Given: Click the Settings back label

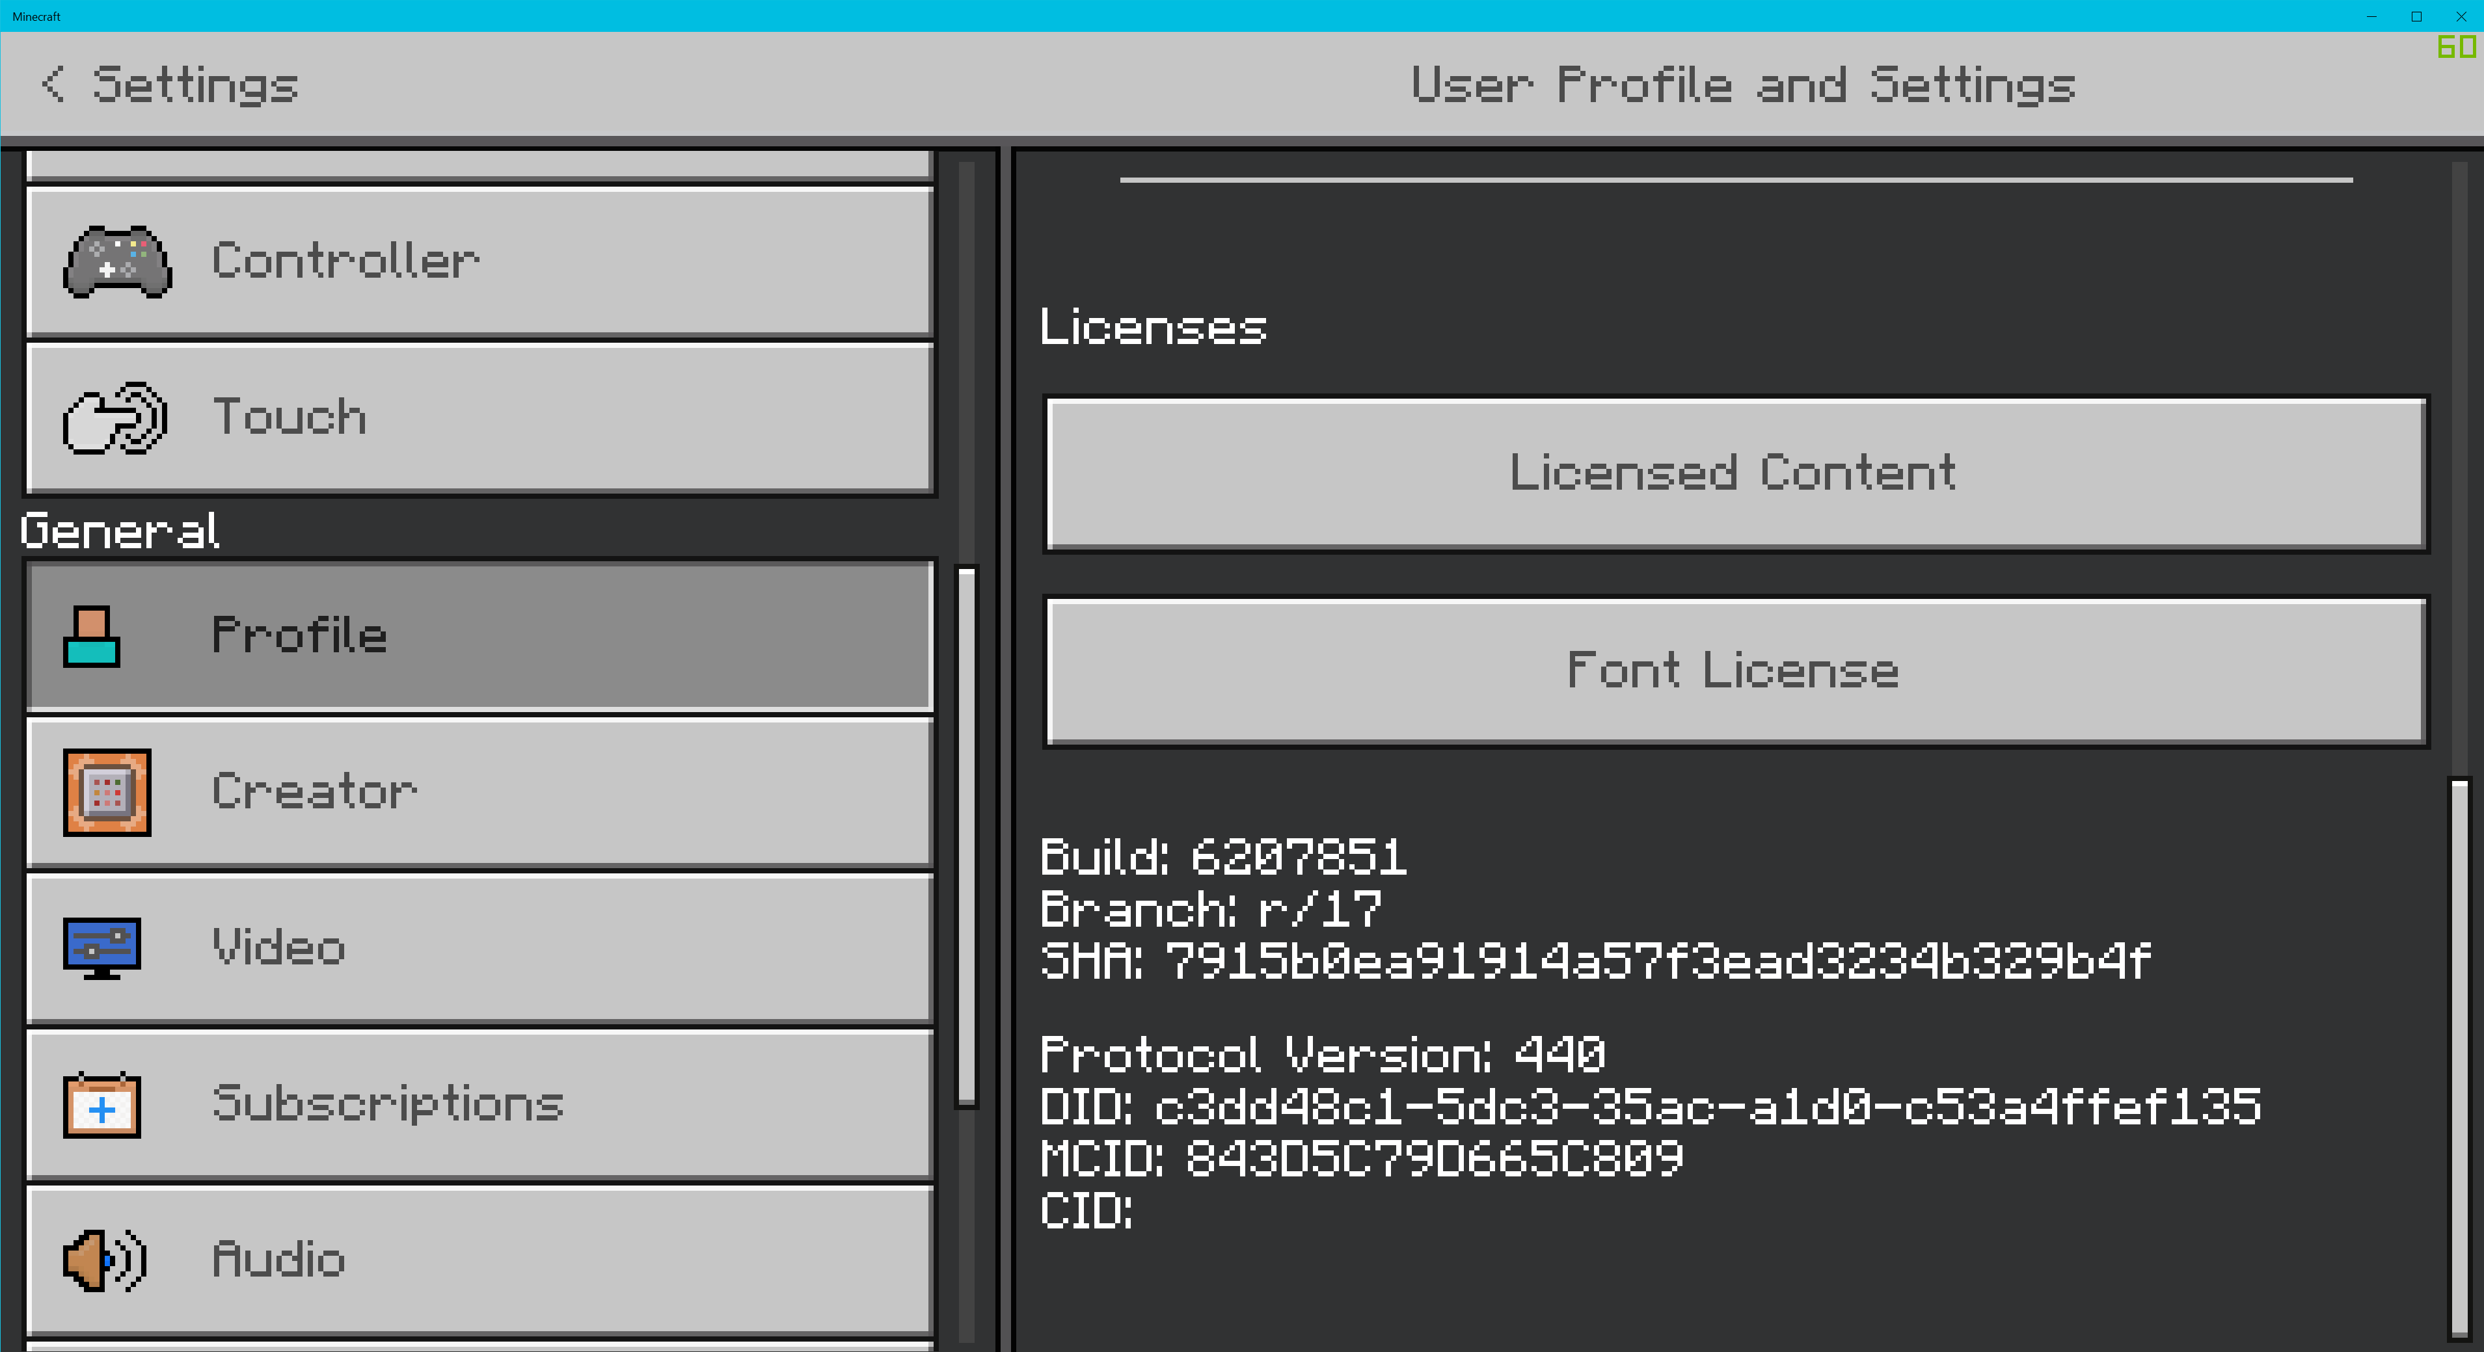Looking at the screenshot, I should tap(195, 85).
